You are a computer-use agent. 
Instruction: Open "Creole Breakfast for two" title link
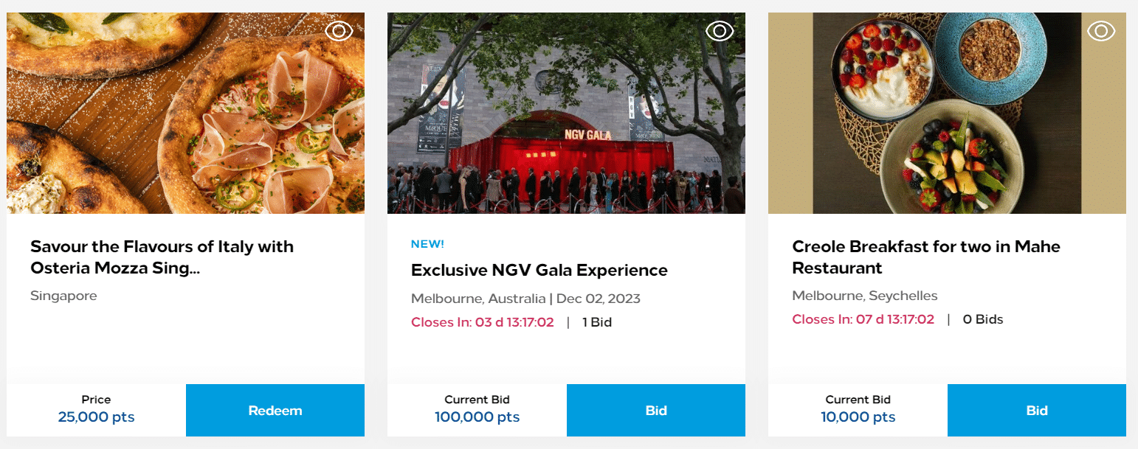pyautogui.click(x=925, y=257)
